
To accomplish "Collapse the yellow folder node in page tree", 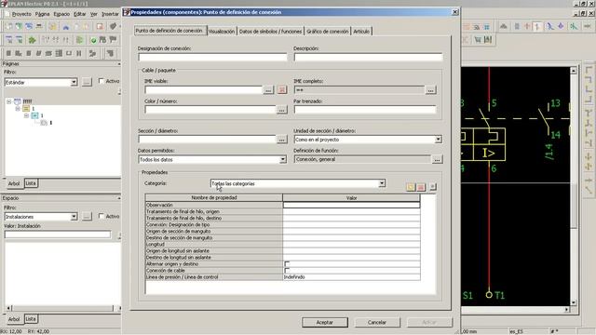I will coord(18,109).
